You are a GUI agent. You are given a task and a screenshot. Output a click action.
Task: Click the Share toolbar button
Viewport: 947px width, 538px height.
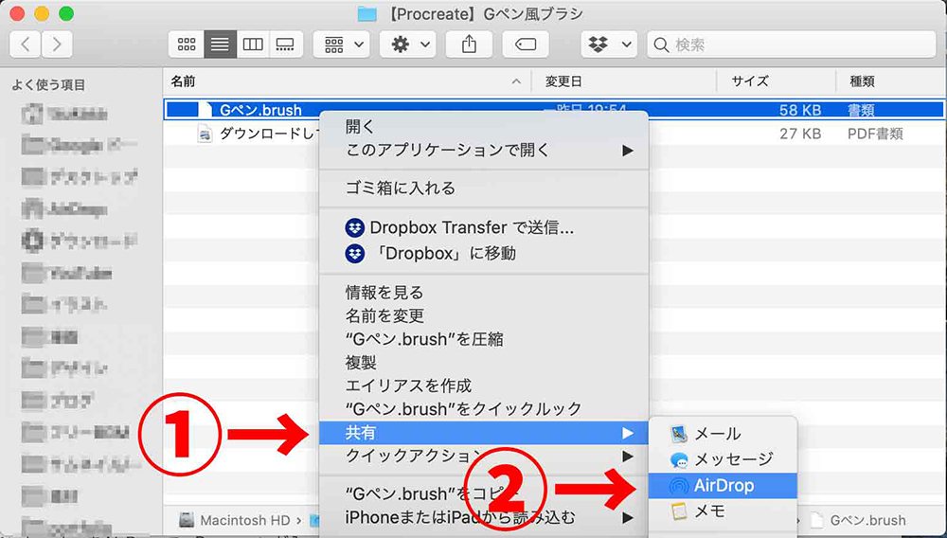pos(469,45)
